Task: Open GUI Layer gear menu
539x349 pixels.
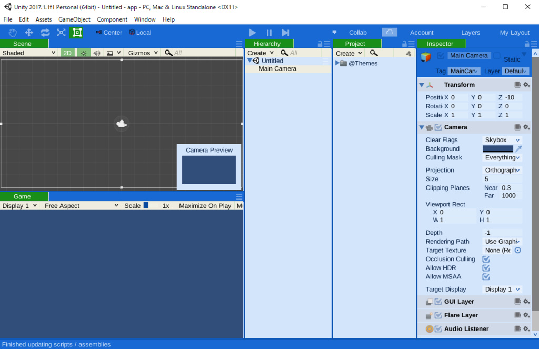Action: tap(526, 302)
